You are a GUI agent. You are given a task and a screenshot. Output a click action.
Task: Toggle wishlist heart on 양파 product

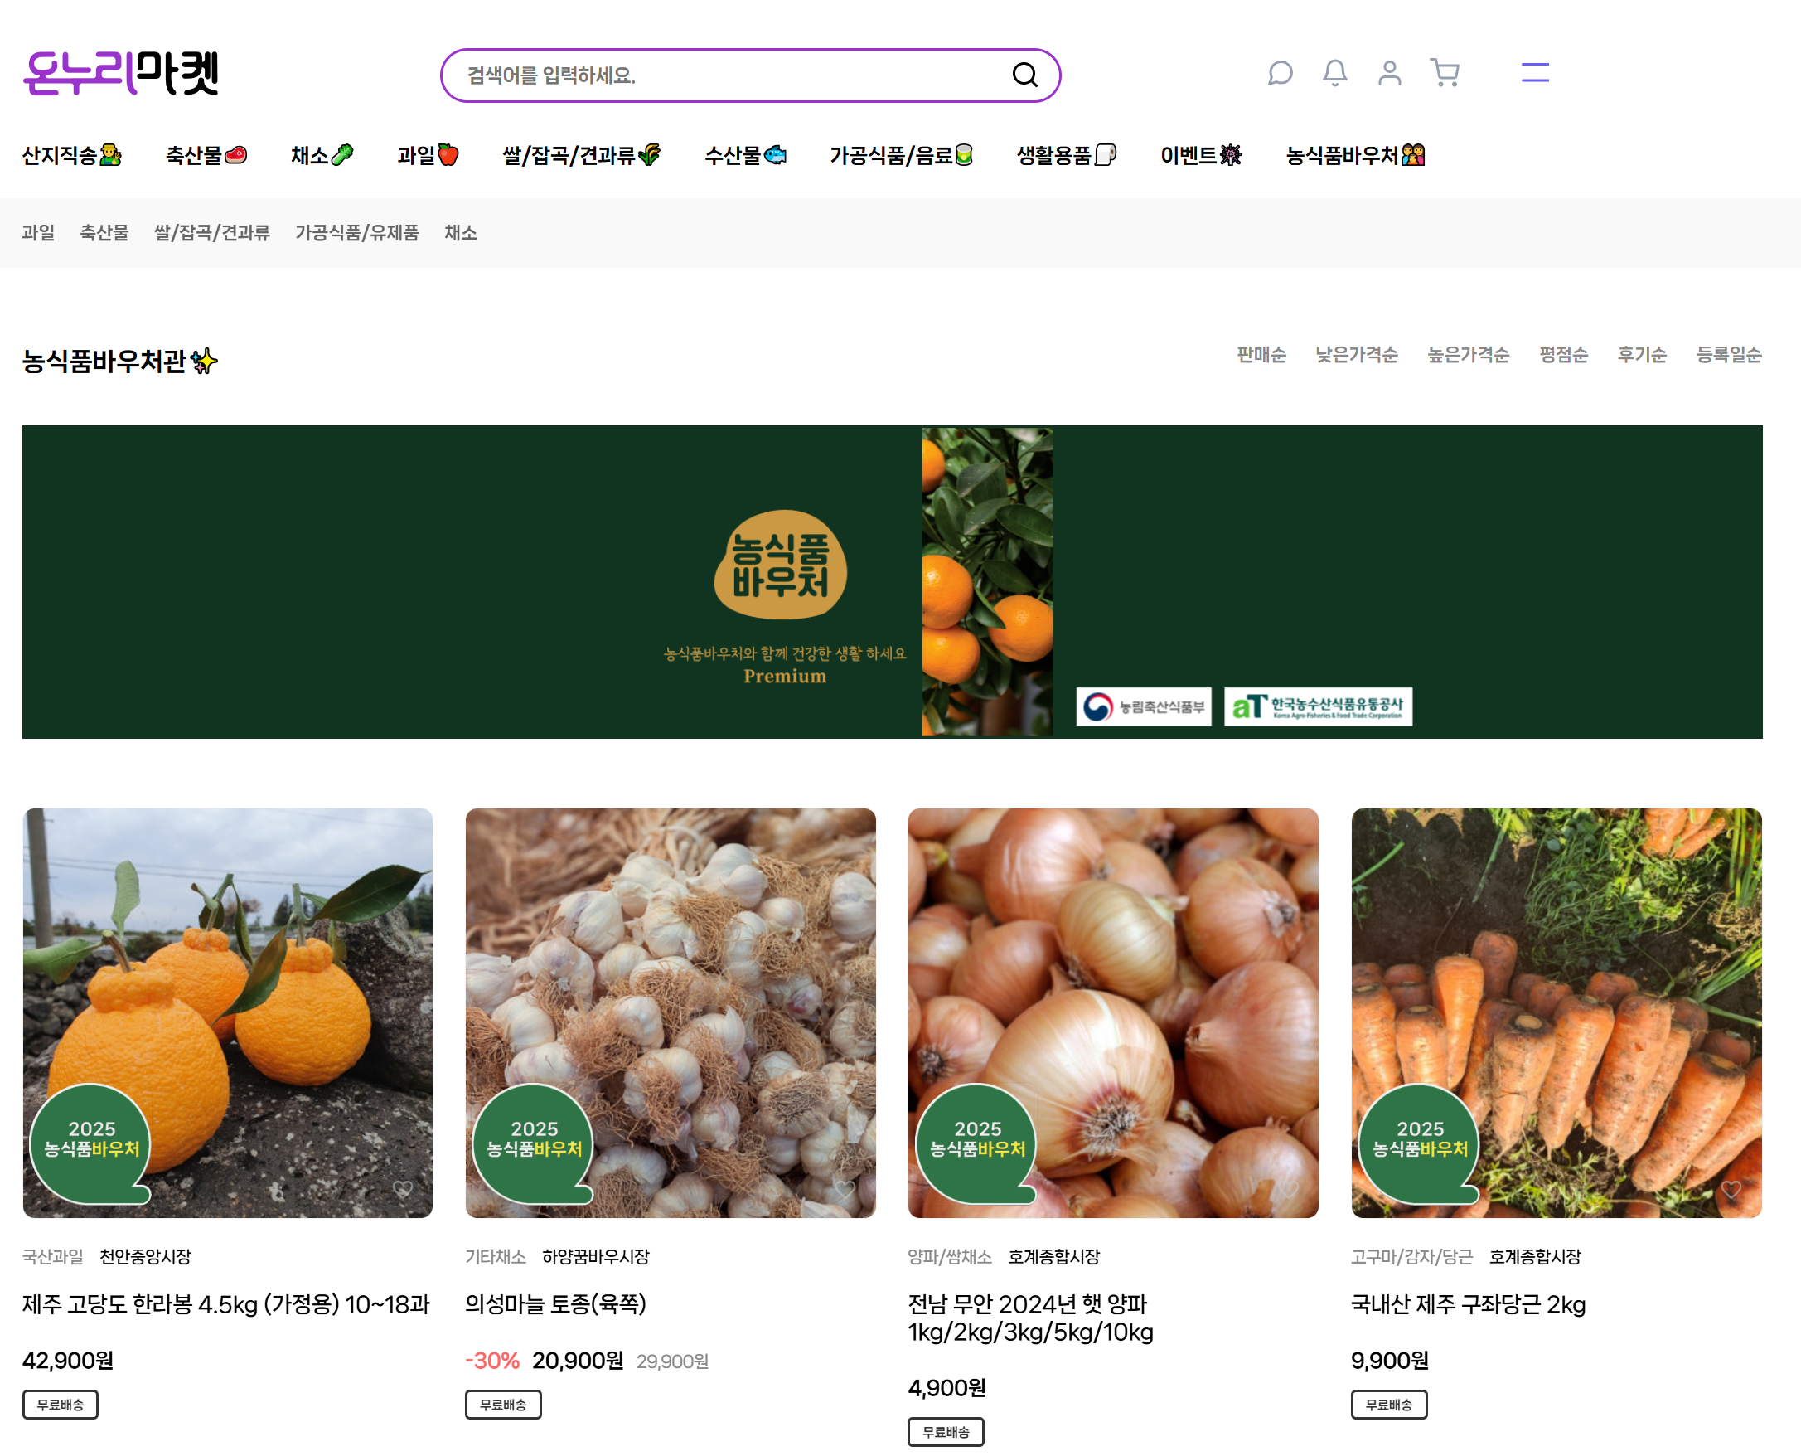(1289, 1189)
